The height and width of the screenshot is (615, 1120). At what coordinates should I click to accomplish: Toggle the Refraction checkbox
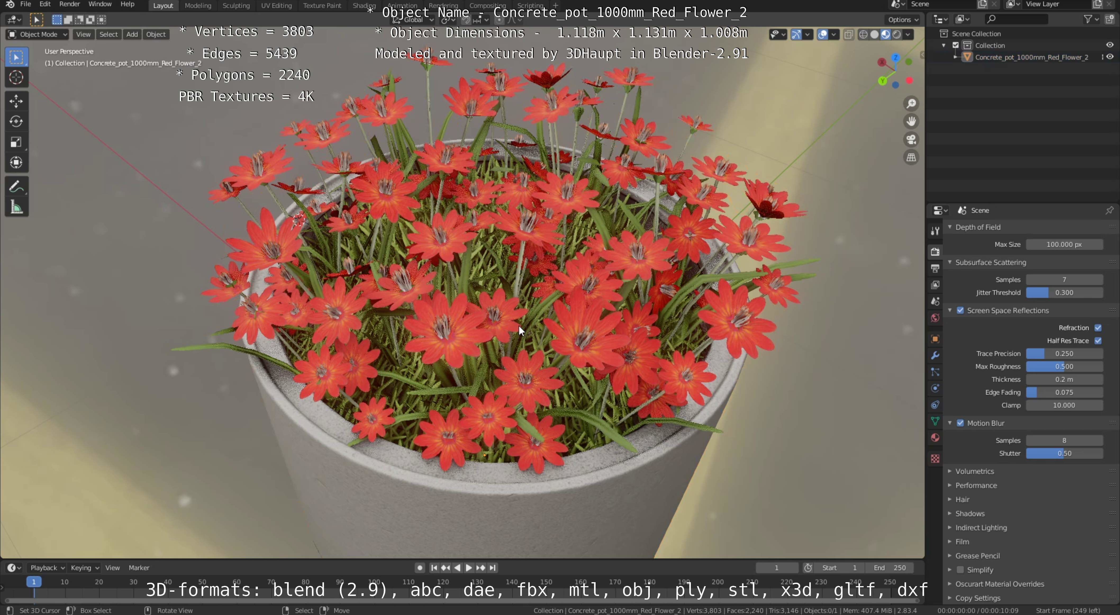pos(1098,328)
